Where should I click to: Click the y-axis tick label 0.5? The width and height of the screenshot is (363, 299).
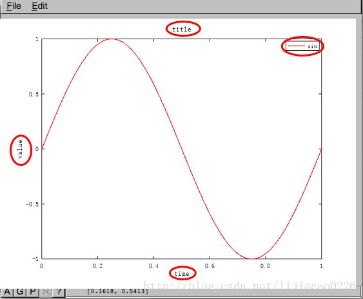(x=34, y=95)
